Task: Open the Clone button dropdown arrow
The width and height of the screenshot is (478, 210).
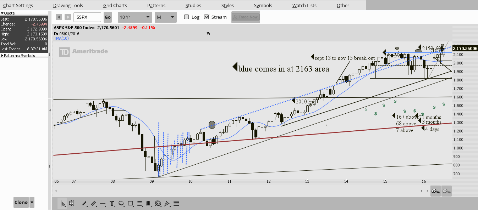Action: (32, 203)
